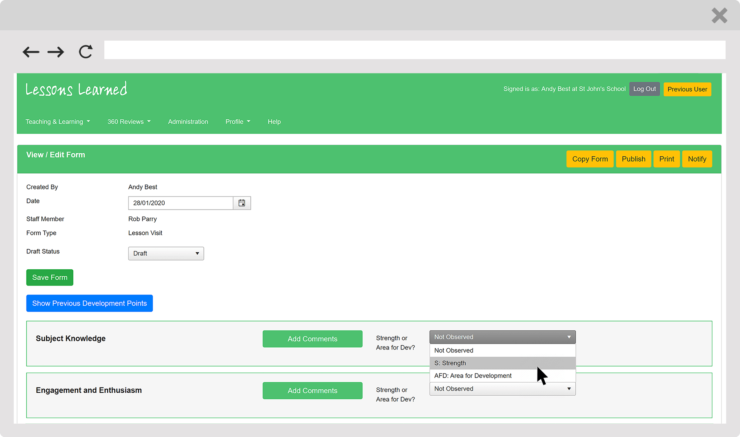Click the Publish icon button
Image resolution: width=740 pixels, height=437 pixels.
pos(633,159)
